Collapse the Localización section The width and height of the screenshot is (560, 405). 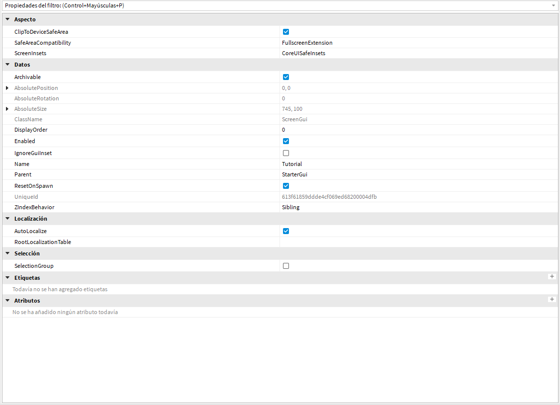click(7, 218)
